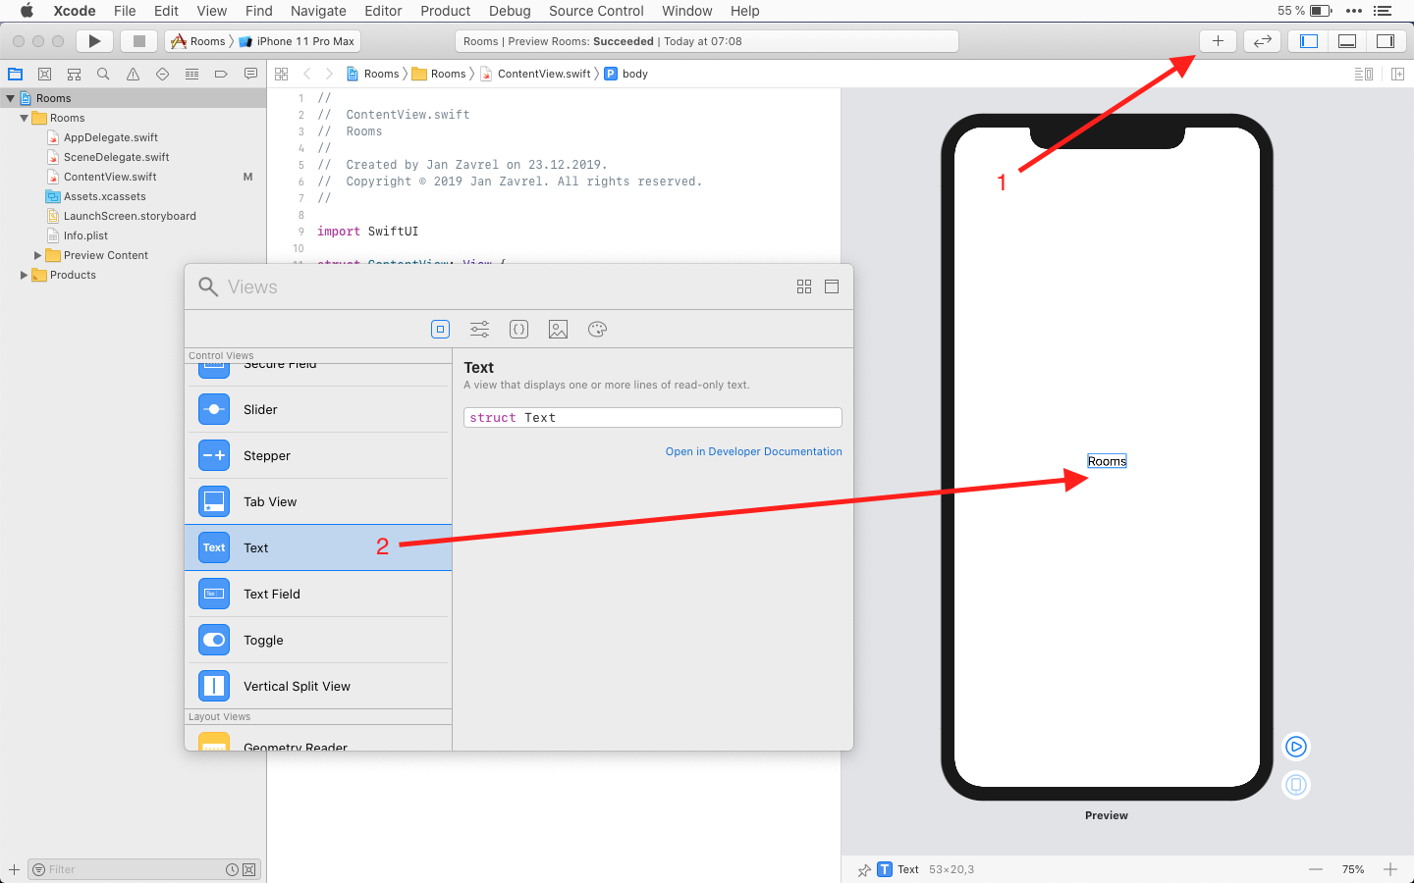Open 'Open in Developer Documentation' link
The height and width of the screenshot is (883, 1414).
point(753,451)
